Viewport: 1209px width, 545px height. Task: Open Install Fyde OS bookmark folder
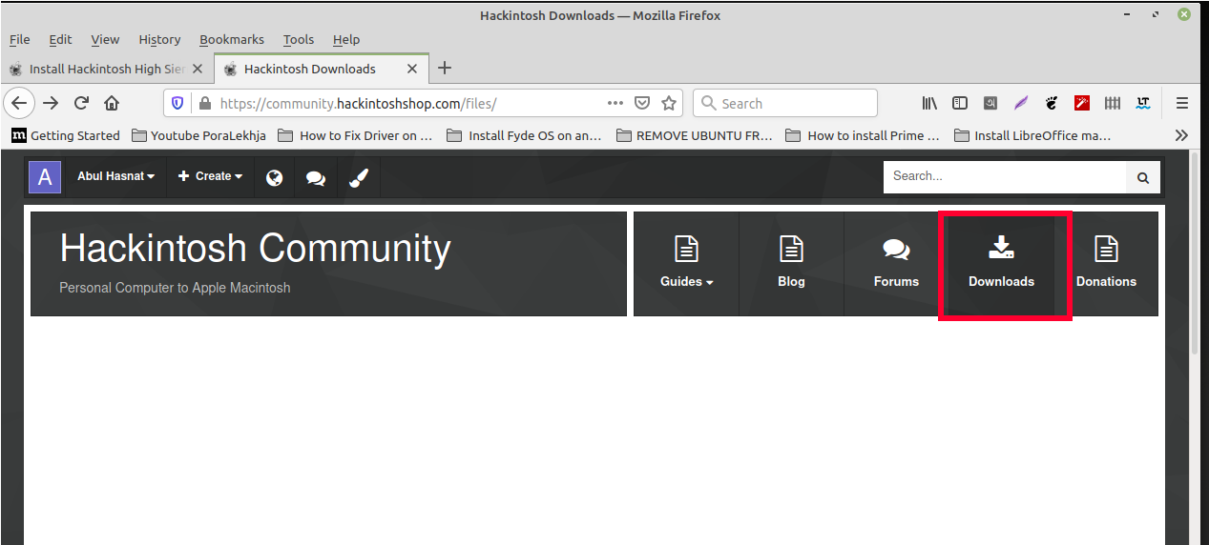point(524,135)
